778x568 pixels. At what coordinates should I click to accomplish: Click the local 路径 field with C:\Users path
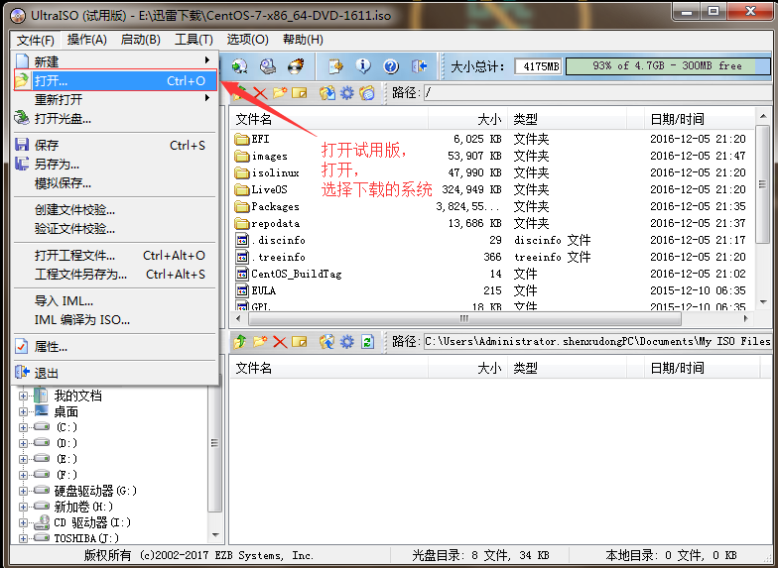coord(597,341)
